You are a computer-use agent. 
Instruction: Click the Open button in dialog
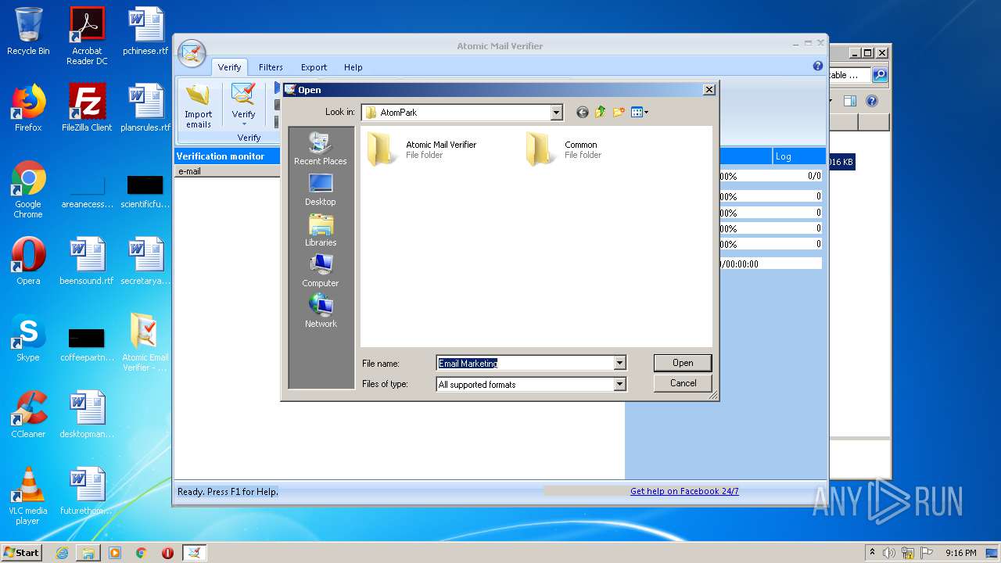683,363
